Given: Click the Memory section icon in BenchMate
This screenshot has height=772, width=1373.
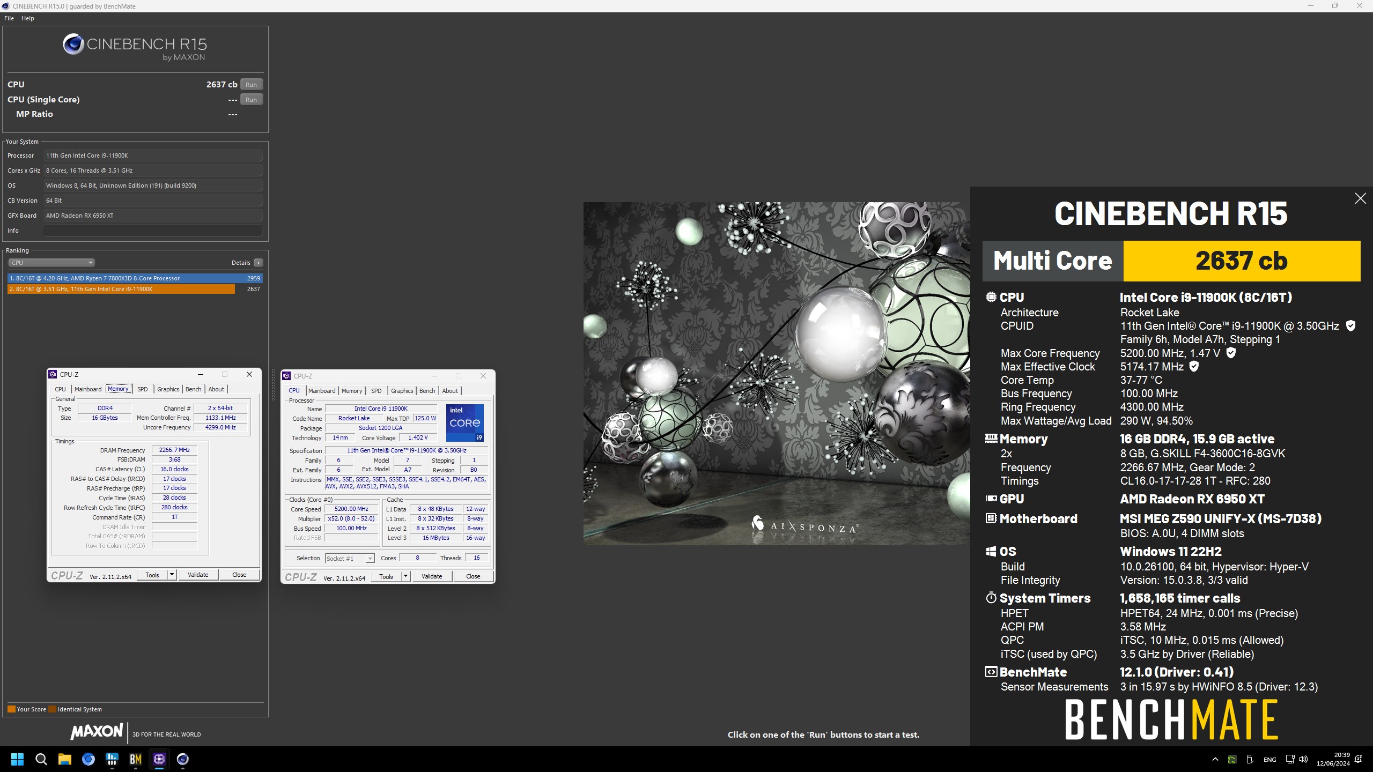Looking at the screenshot, I should click(x=991, y=439).
